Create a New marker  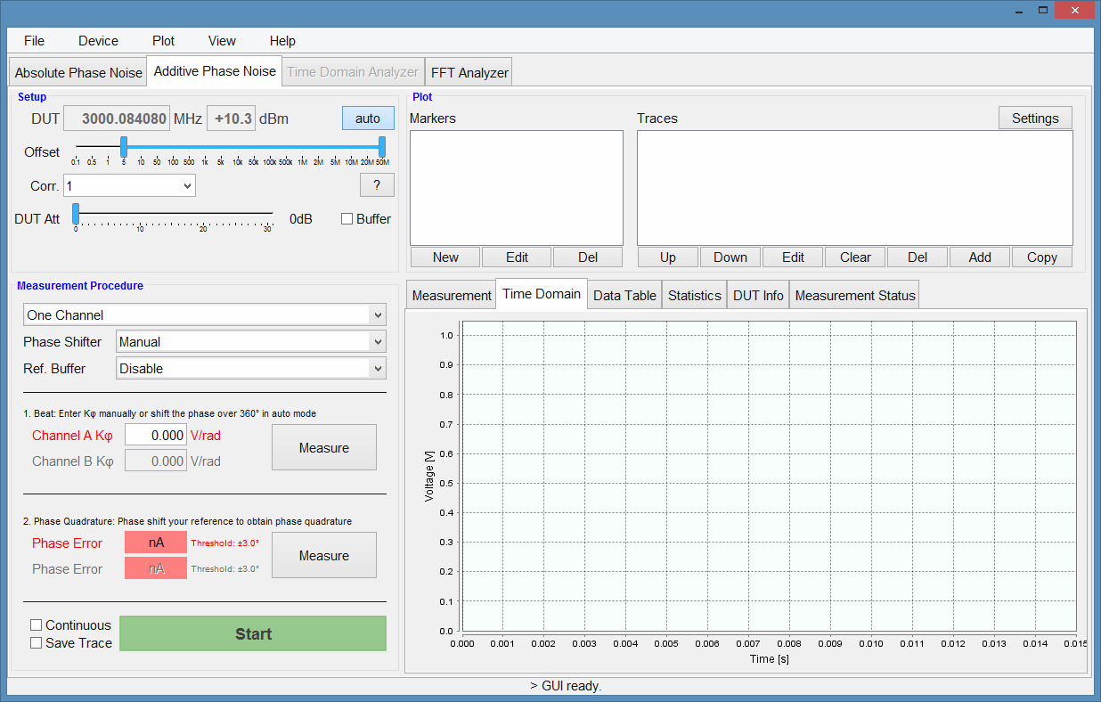pos(445,257)
